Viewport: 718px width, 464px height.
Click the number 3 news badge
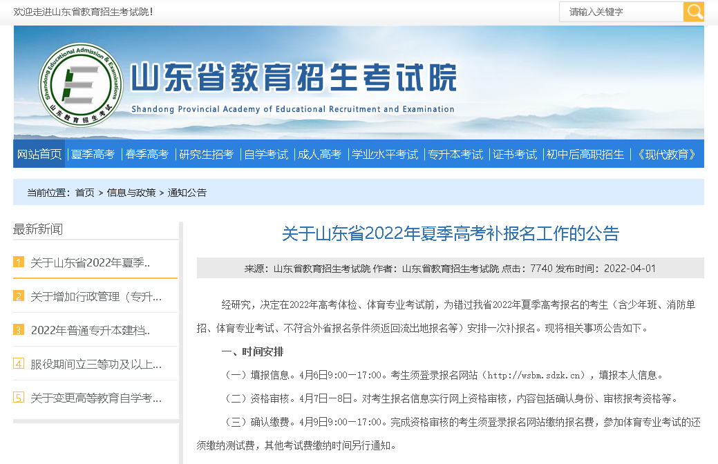click(x=19, y=330)
